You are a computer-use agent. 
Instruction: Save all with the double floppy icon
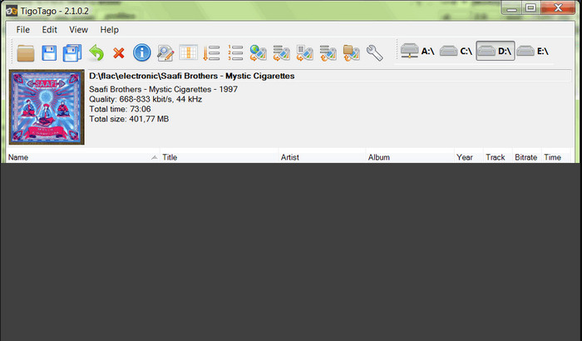pos(72,53)
